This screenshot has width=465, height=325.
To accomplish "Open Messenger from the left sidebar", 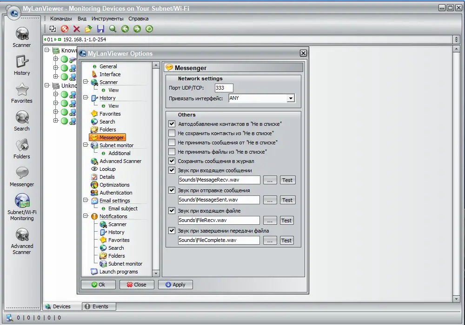I will point(22,176).
